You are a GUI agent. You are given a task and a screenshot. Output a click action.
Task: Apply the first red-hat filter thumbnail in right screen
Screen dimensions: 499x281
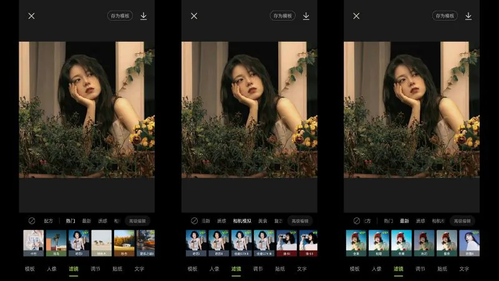point(356,243)
